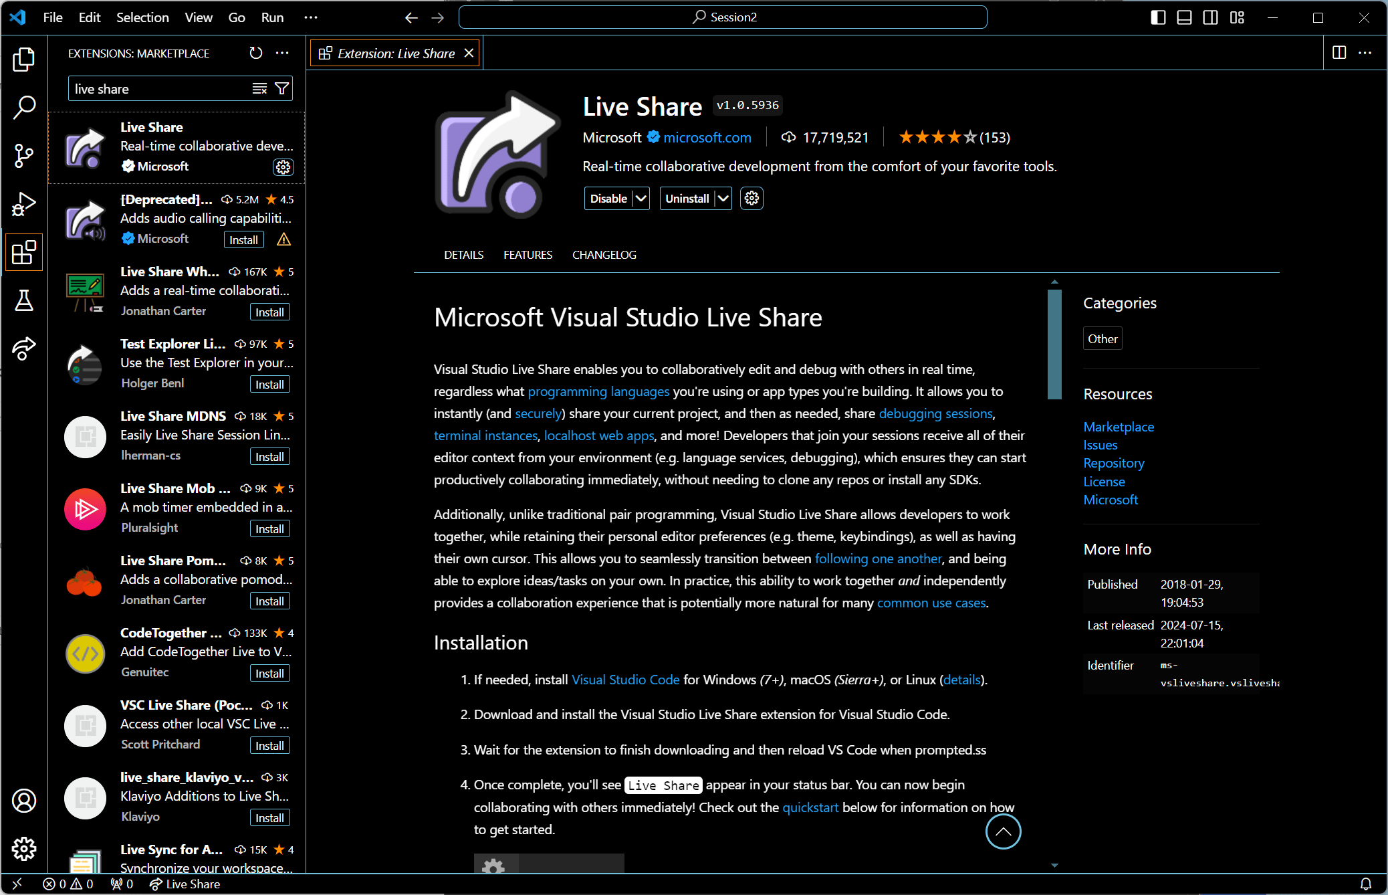Open the Testing flask icon view

pos(24,300)
